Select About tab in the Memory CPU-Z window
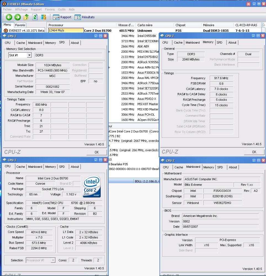The height and width of the screenshot is (276, 266). [x=232, y=43]
